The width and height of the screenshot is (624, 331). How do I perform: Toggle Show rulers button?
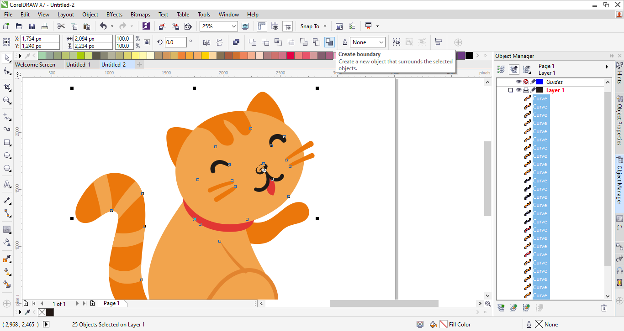click(262, 26)
